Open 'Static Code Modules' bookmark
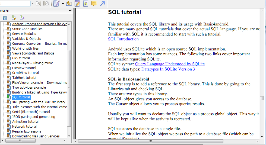Image resolution: width=266 pixels, height=145 pixels. [27, 29]
